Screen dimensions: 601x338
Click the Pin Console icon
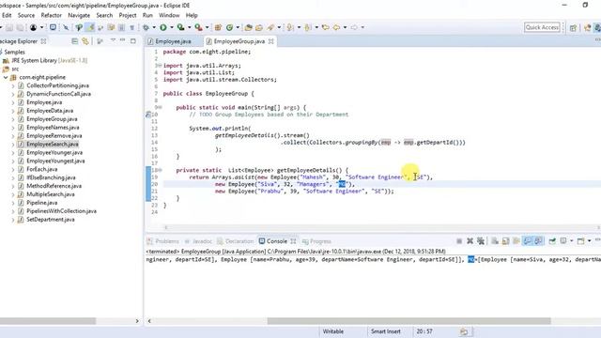[552, 240]
